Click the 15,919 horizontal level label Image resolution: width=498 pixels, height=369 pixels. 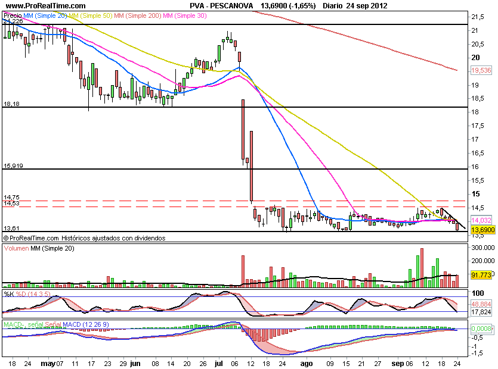click(x=13, y=165)
